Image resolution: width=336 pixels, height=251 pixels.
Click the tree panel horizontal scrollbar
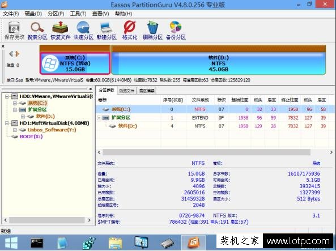pyautogui.click(x=47, y=220)
